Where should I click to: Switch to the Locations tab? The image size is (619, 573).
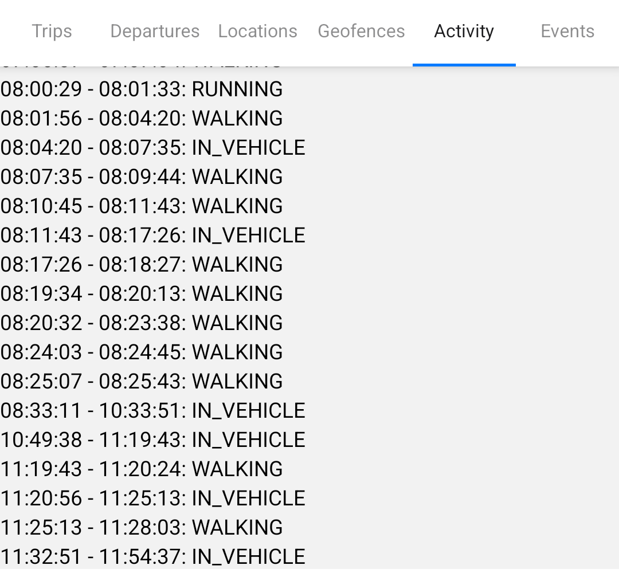click(x=257, y=32)
